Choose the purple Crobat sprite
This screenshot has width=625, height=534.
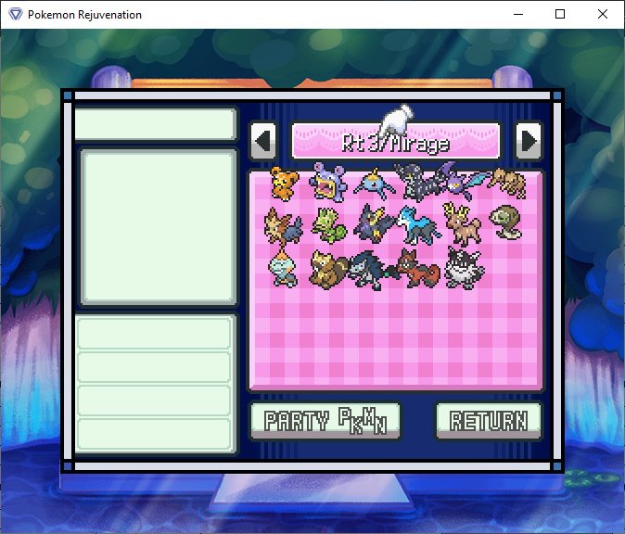click(x=465, y=181)
